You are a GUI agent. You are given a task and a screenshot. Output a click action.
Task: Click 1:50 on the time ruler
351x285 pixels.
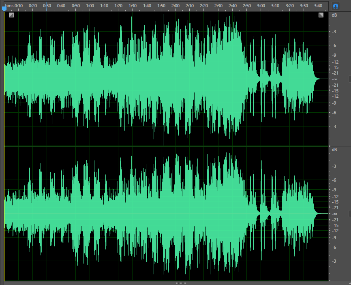pyautogui.click(x=161, y=6)
